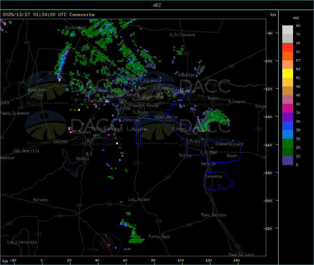
Task: Click the 'Cda_Amarilla' label
Action: point(27,151)
